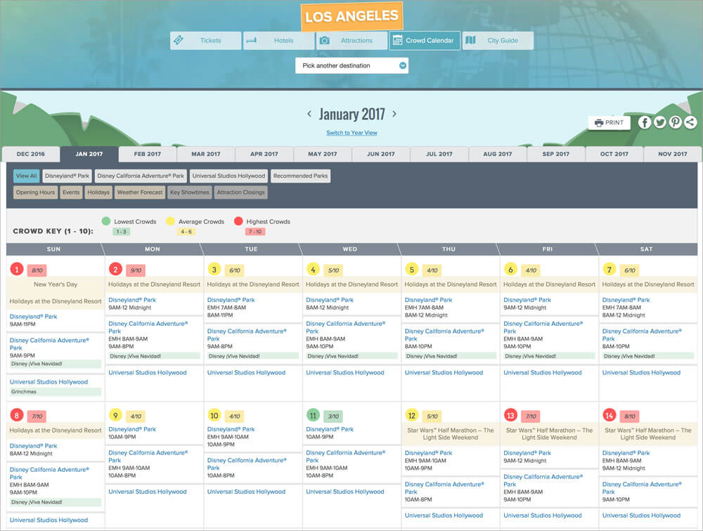Image resolution: width=703 pixels, height=531 pixels.
Task: Enable the Disneyland Park filter
Action: click(x=66, y=176)
